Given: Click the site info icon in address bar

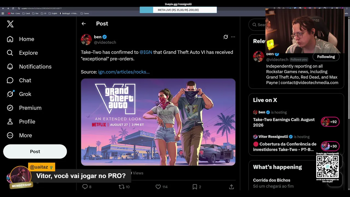Looking at the screenshot, I should click(x=19, y=8).
